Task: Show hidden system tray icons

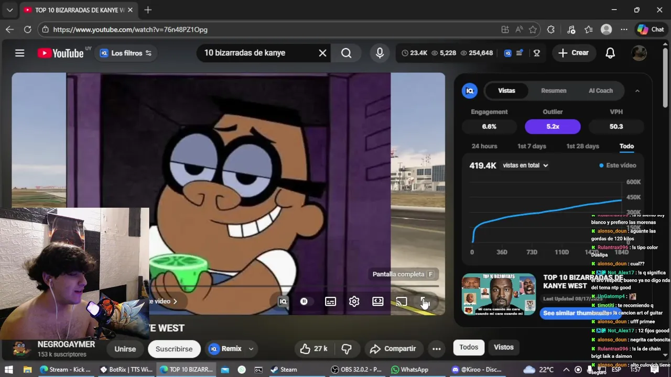Action: coord(566,370)
